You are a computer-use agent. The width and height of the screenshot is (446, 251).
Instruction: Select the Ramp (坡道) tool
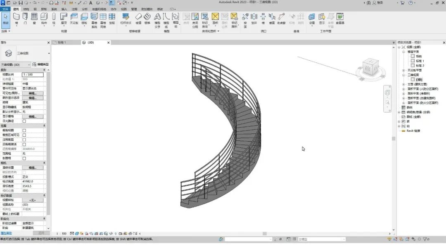point(138,19)
